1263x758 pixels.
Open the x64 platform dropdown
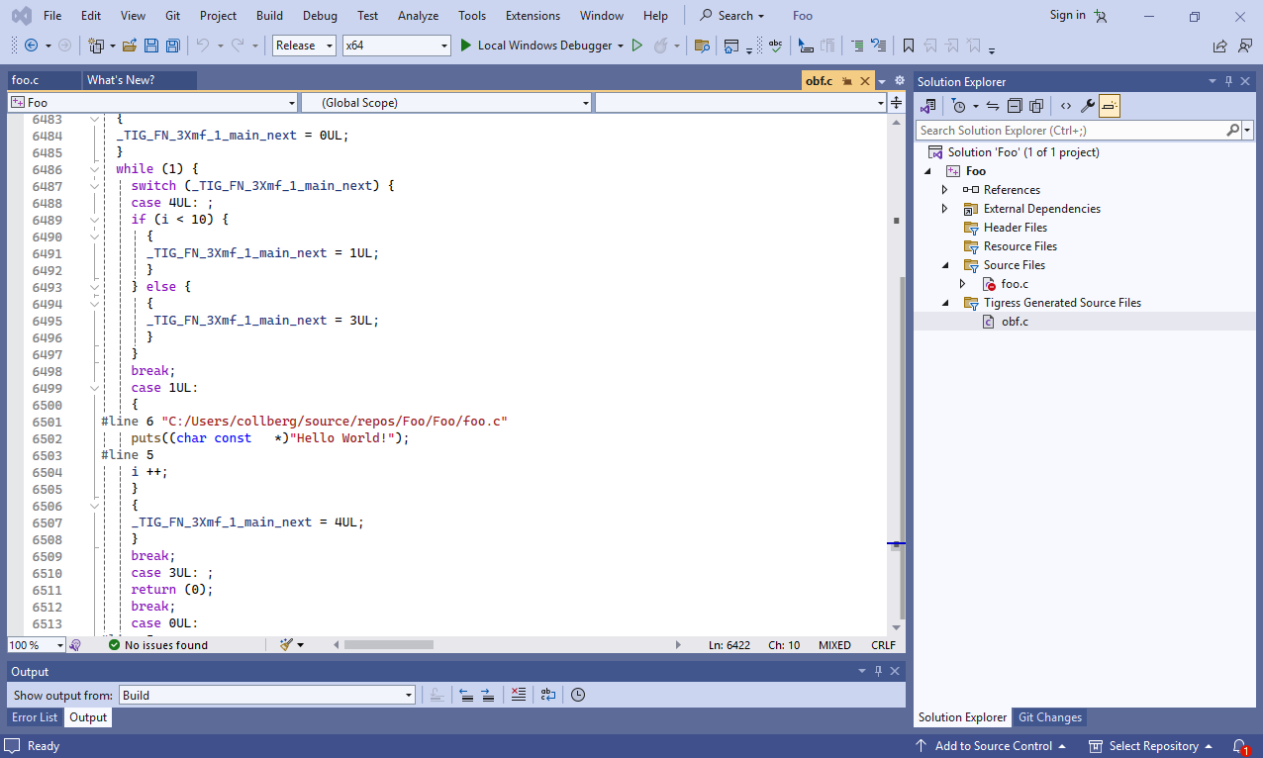(396, 46)
